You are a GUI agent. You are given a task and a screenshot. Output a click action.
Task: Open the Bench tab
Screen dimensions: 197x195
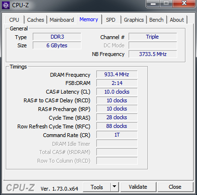[157, 20]
